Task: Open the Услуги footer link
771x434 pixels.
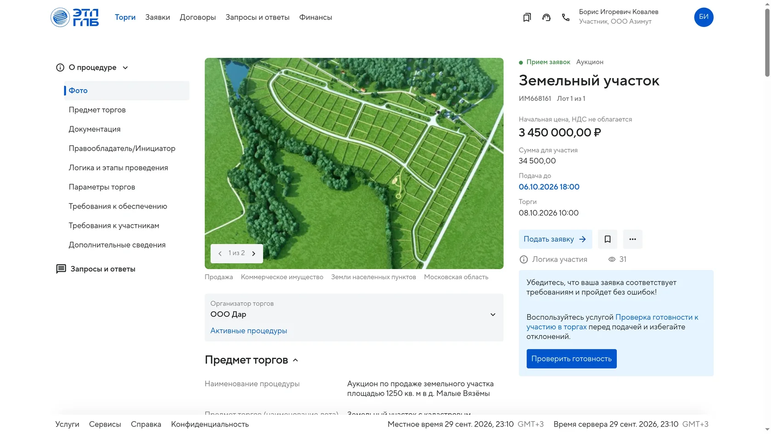Action: click(67, 424)
